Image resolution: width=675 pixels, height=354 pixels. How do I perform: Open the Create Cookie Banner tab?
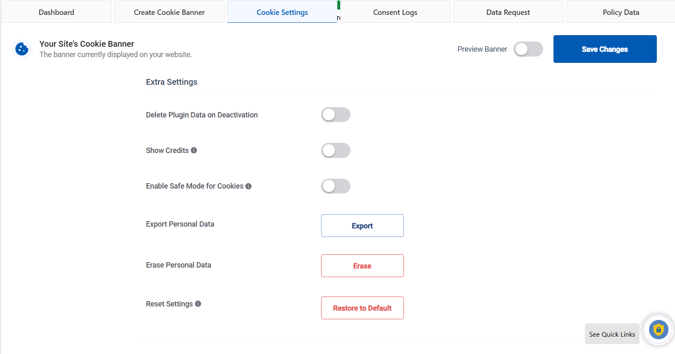coord(169,12)
